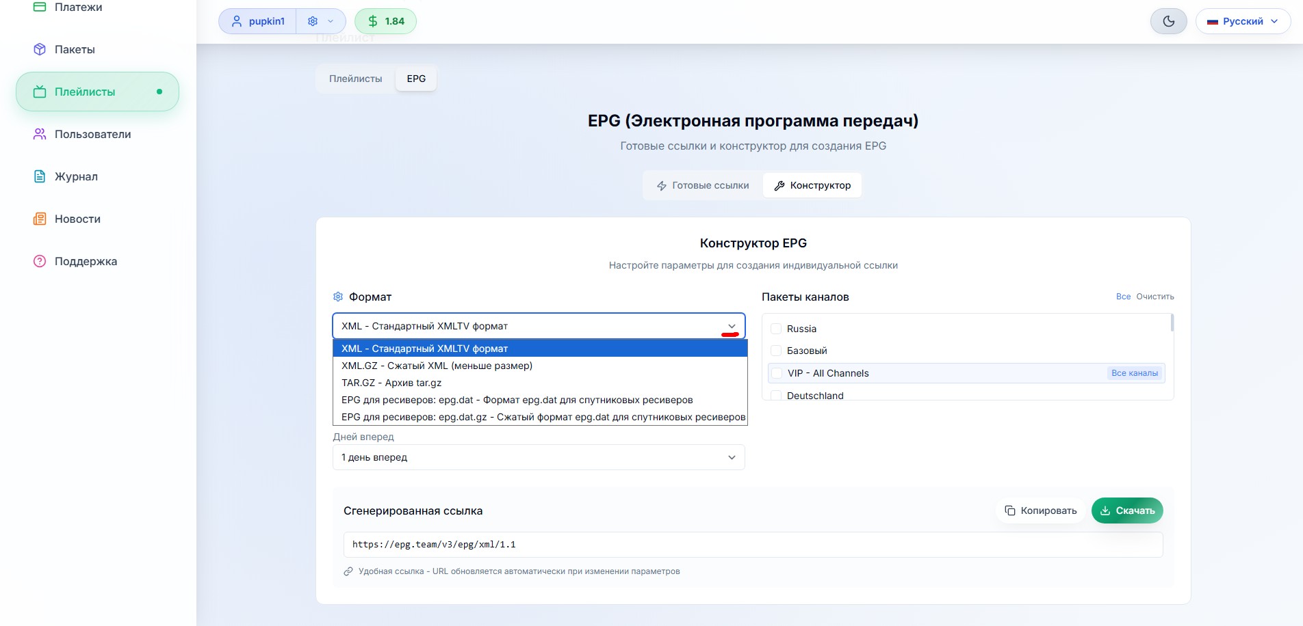Enable the VIP - All Channels package
This screenshot has height=626, width=1303.
(776, 373)
